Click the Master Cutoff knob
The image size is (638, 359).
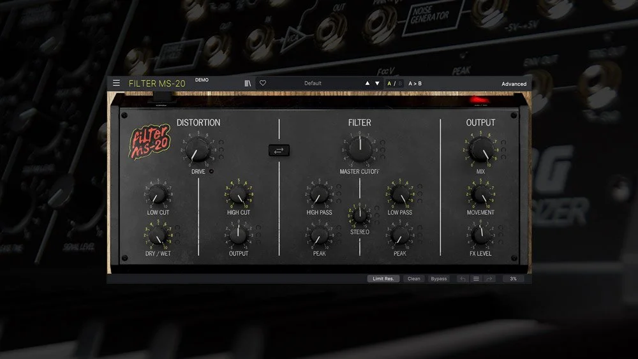[360, 149]
